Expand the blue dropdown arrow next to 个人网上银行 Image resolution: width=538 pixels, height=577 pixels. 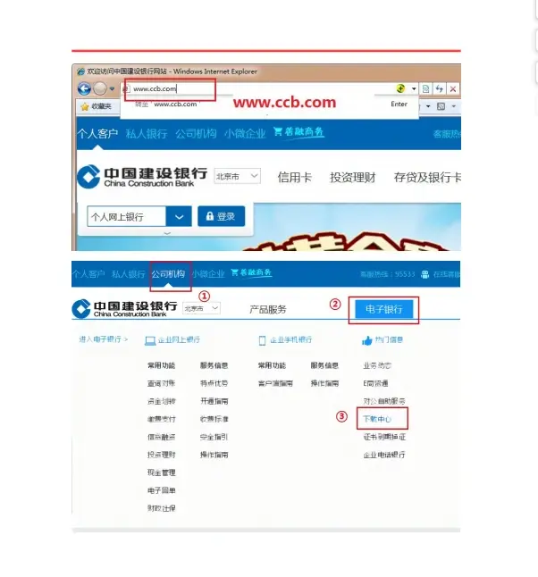coord(179,216)
